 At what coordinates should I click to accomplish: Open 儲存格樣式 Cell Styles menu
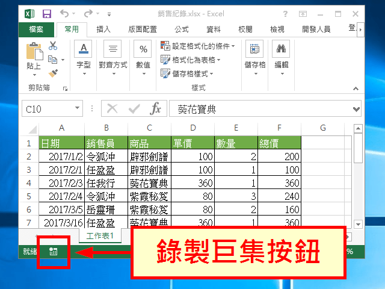coord(187,73)
